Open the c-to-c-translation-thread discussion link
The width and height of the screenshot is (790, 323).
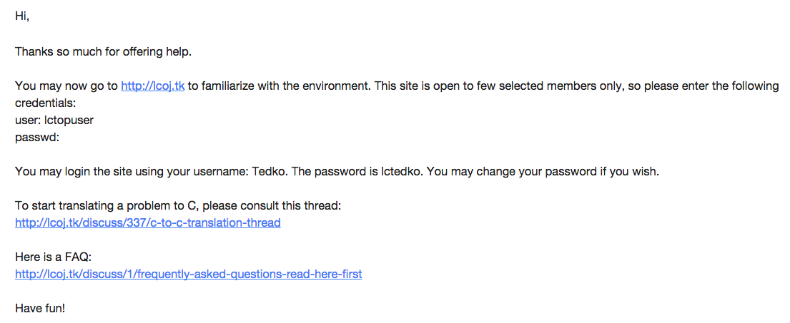point(147,223)
